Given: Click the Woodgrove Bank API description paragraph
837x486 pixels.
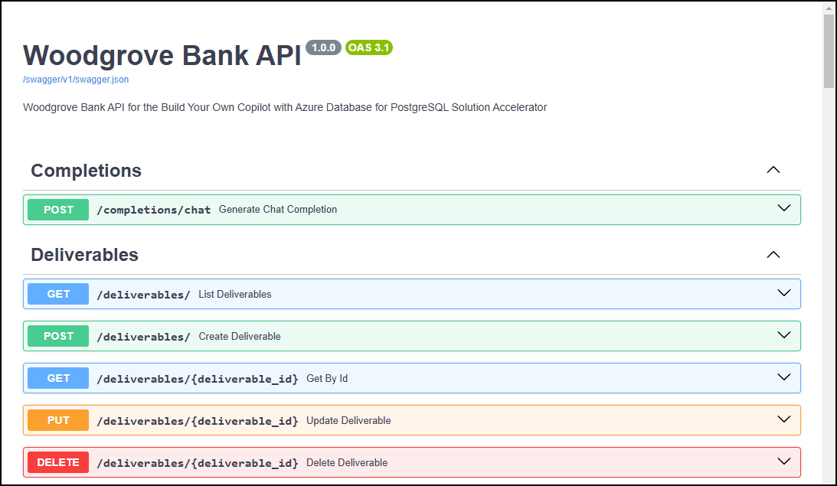Looking at the screenshot, I should click(x=285, y=107).
